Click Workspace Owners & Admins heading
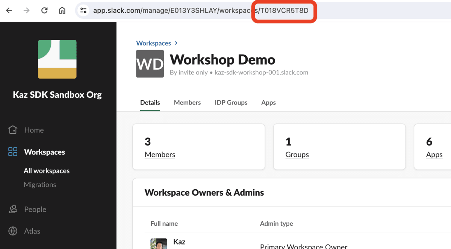 coord(204,193)
